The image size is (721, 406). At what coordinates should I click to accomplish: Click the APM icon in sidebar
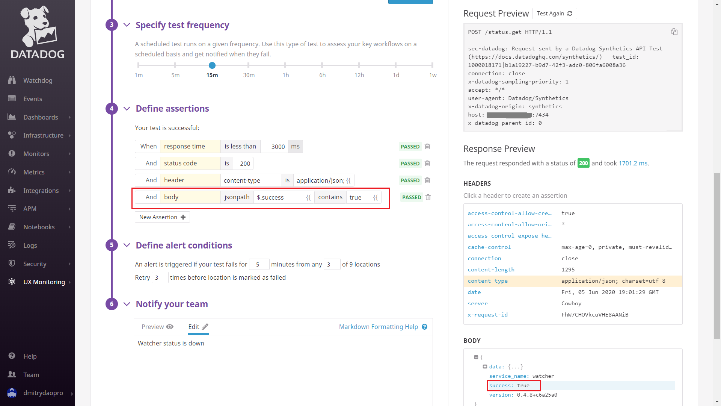(x=12, y=208)
